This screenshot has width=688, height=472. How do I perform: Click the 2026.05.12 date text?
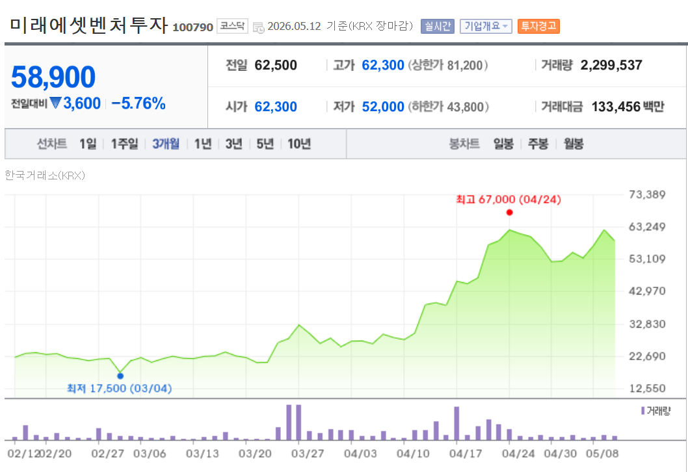click(295, 26)
